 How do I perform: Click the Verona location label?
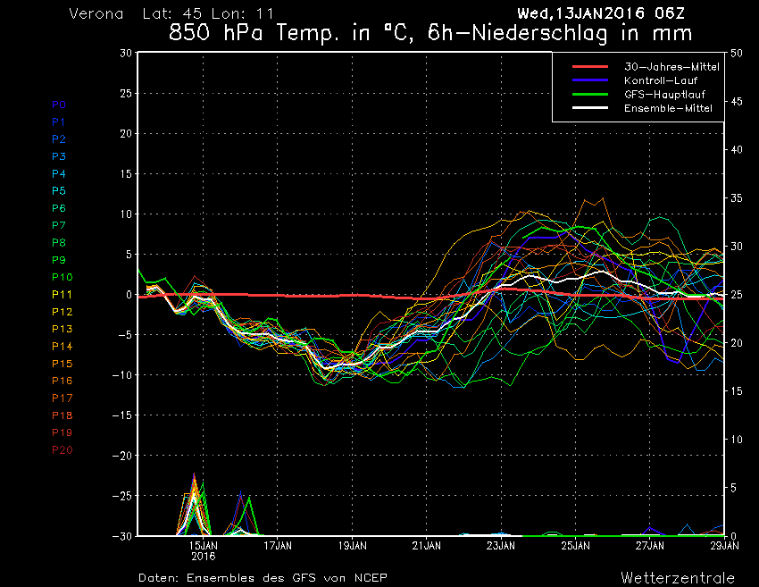coord(96,13)
